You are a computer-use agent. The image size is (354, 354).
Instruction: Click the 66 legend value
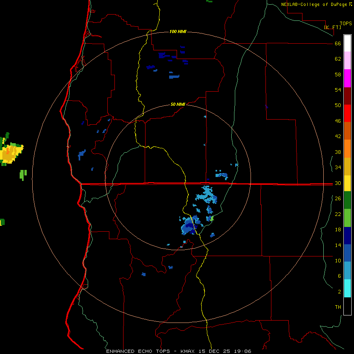(x=338, y=43)
